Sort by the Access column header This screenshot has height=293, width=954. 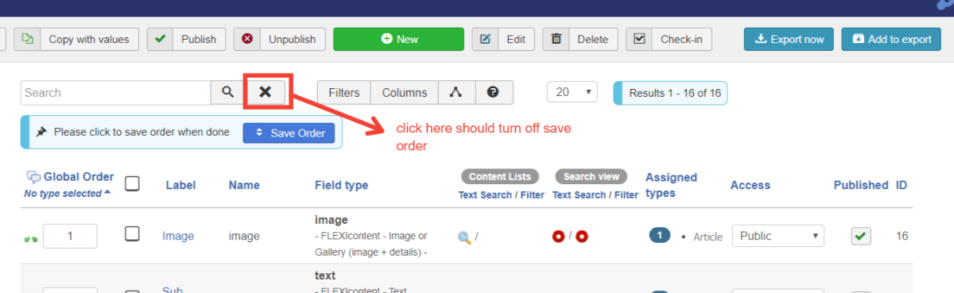coord(750,185)
